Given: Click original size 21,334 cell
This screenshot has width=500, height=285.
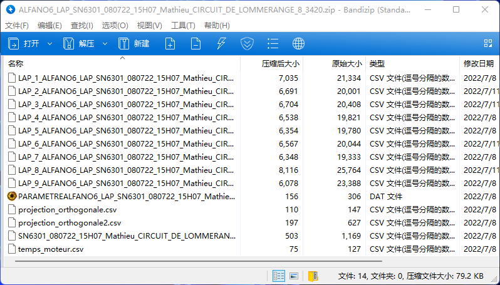Looking at the screenshot, I should (x=349, y=78).
